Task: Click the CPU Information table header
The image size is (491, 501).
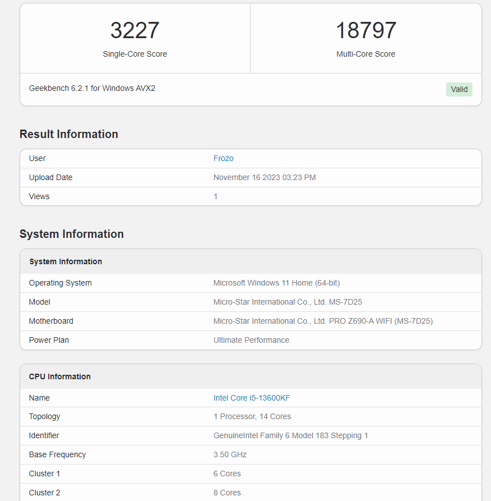Action: (251, 376)
